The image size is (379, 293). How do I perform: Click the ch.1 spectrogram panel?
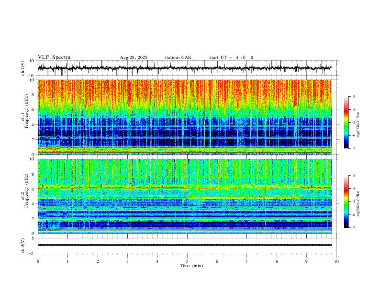pos(185,117)
